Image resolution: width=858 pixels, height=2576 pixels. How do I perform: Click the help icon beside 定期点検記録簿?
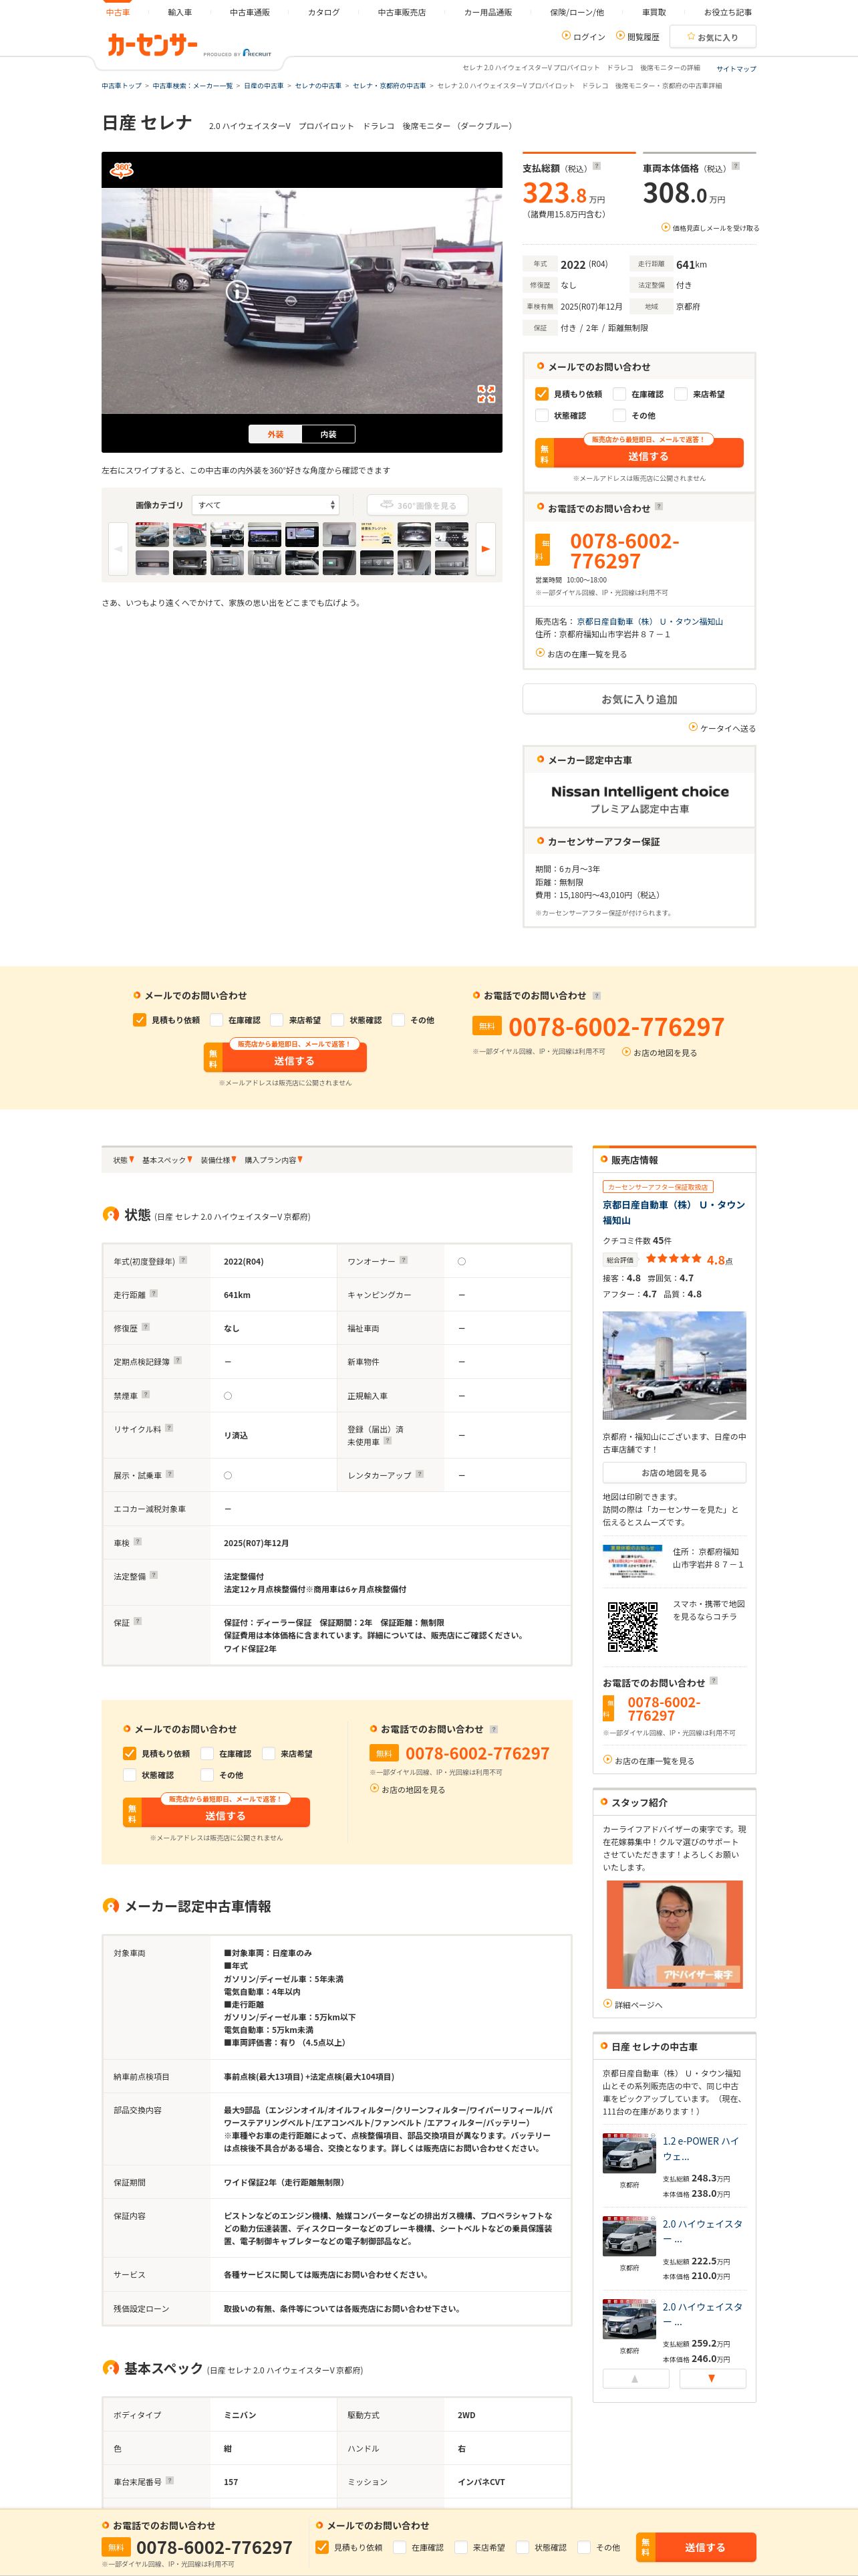point(178,1360)
